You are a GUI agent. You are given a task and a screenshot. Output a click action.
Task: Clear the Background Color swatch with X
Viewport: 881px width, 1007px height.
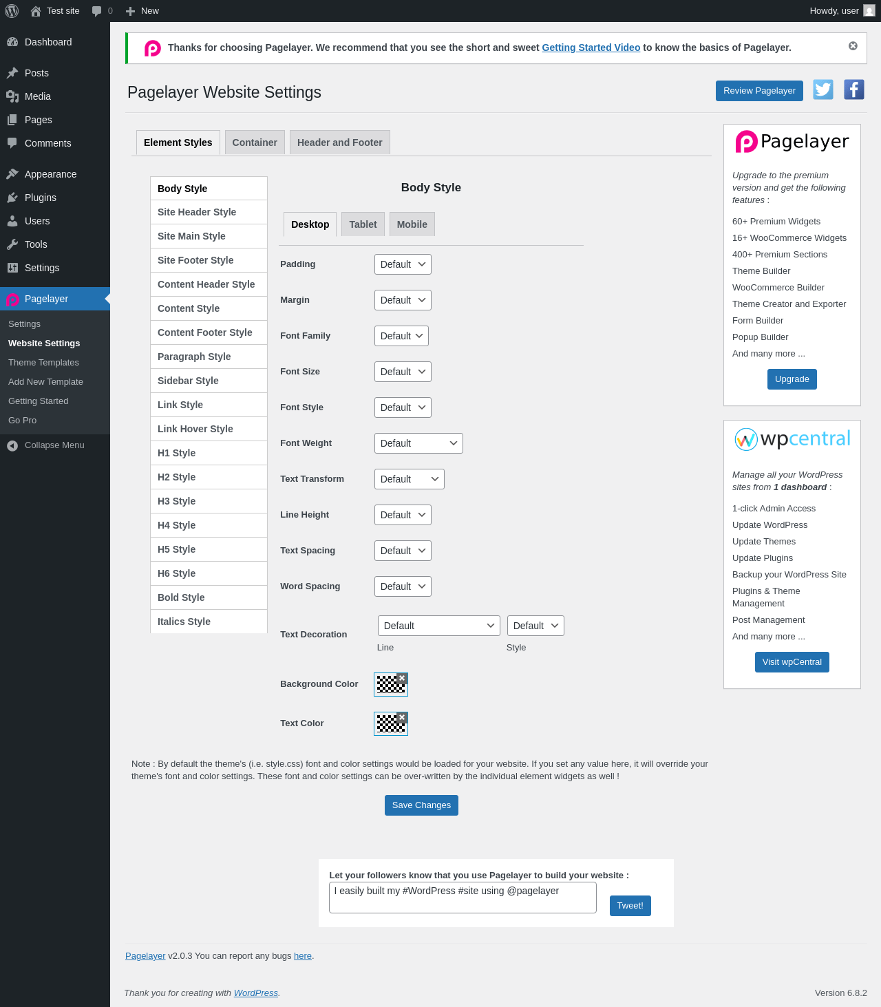402,678
